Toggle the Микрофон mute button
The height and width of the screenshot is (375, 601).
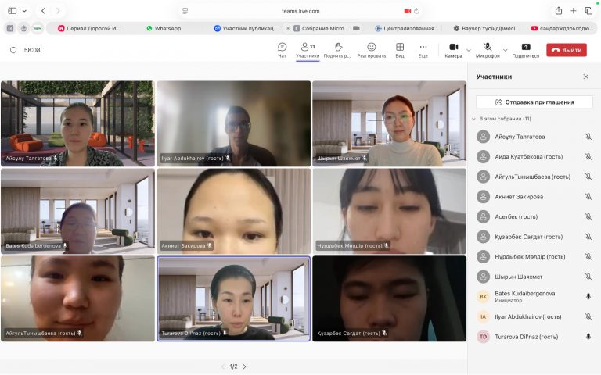pyautogui.click(x=487, y=48)
